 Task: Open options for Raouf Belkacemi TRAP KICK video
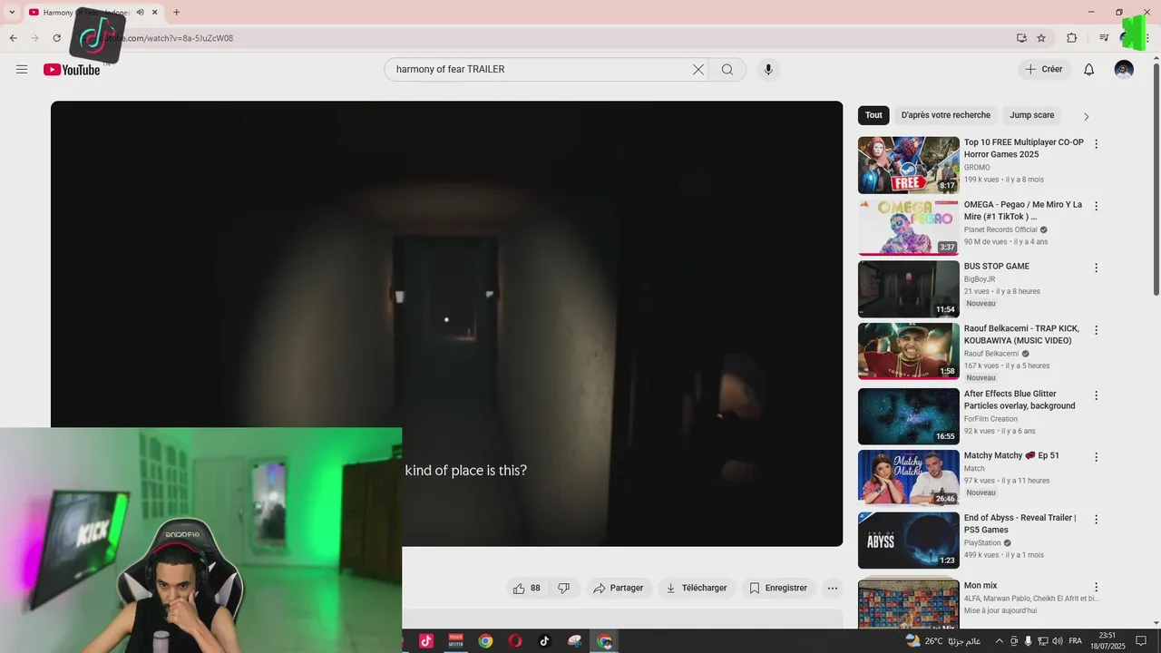[x=1096, y=330]
